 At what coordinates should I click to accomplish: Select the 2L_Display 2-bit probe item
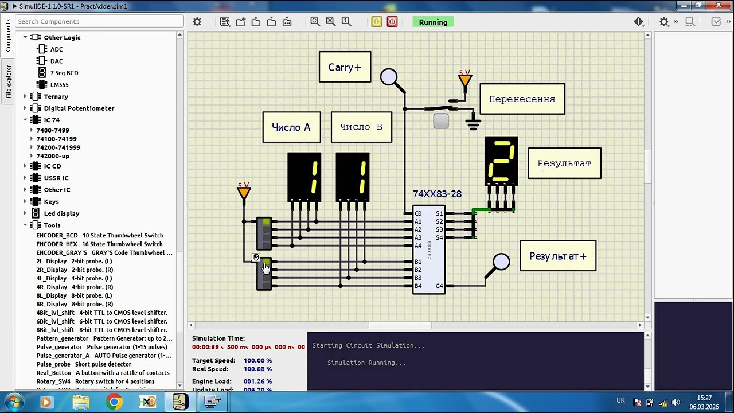click(x=75, y=261)
